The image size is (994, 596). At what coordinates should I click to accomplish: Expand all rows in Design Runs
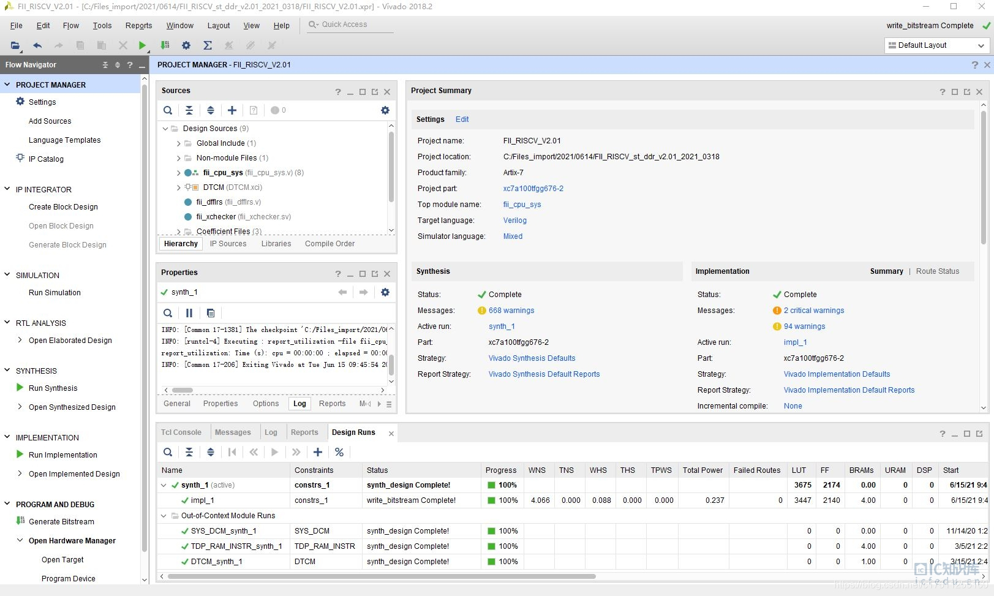click(x=211, y=452)
